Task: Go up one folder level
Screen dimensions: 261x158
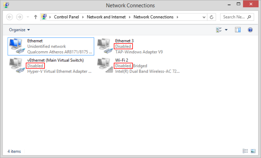Action: 35,17
